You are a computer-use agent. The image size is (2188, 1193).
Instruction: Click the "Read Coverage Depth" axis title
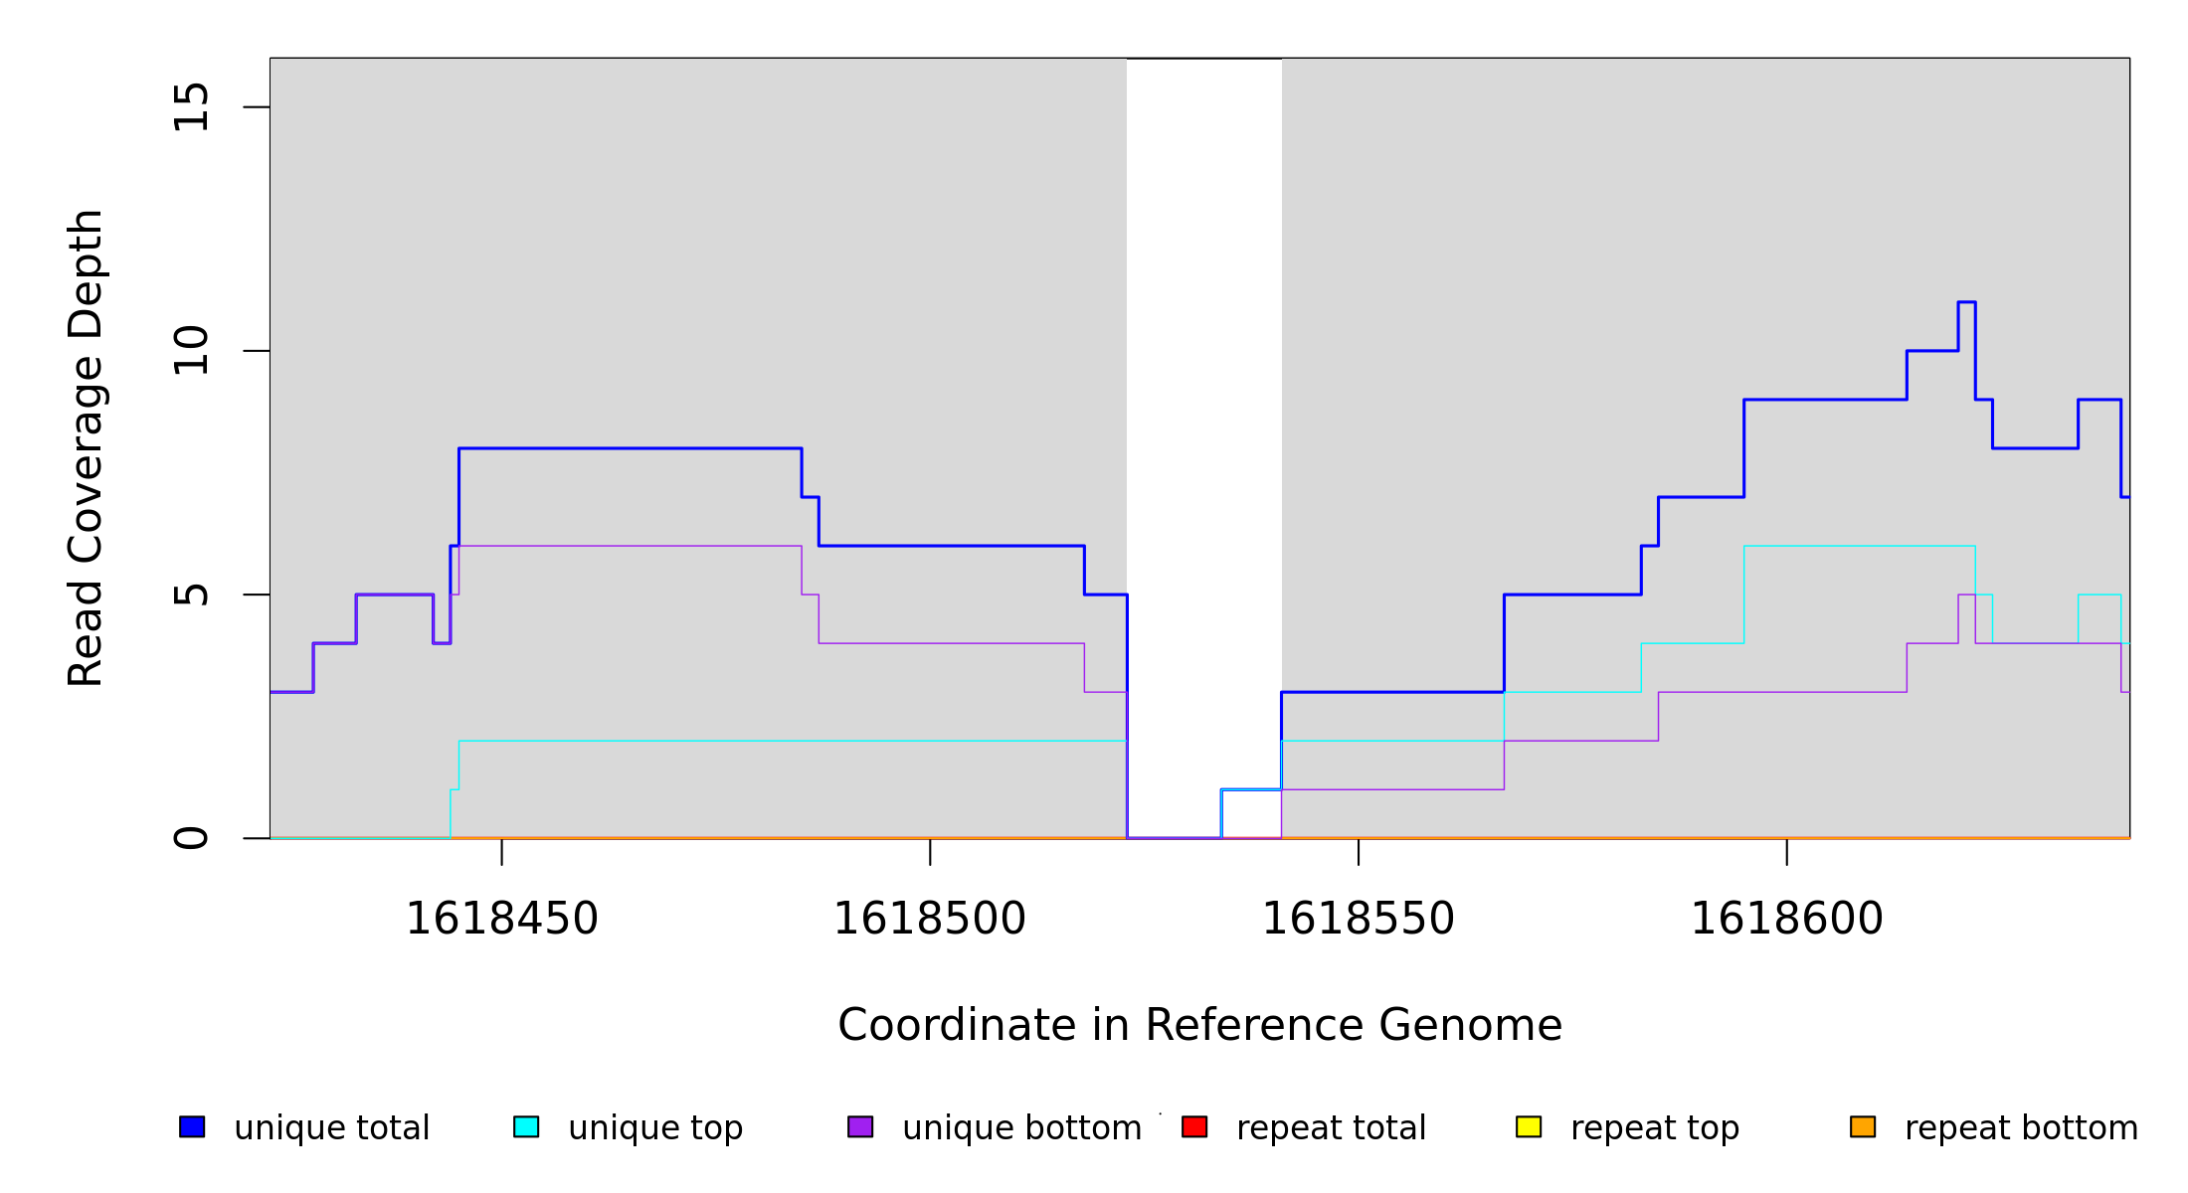pyautogui.click(x=86, y=447)
